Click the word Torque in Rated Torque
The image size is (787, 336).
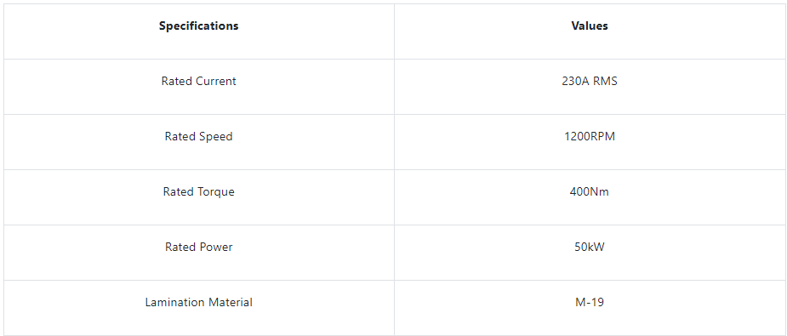(216, 191)
